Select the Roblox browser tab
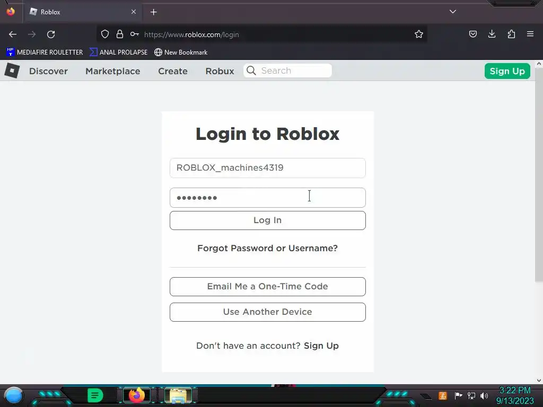Viewport: 543px width, 407px height. click(x=82, y=12)
